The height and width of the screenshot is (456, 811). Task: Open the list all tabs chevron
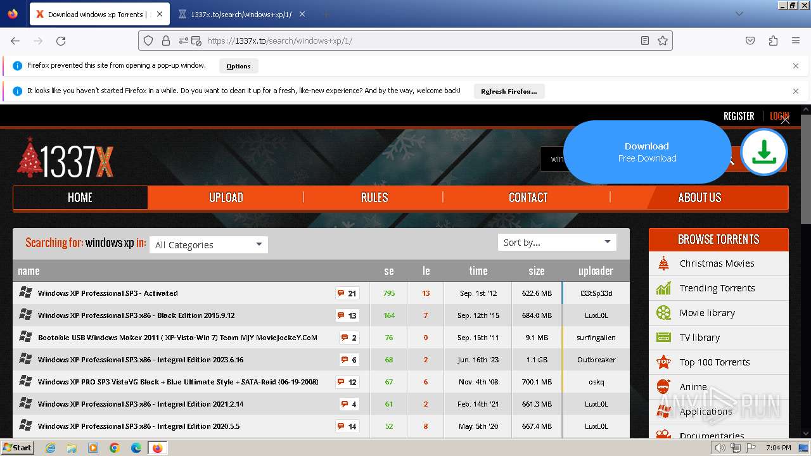click(739, 14)
